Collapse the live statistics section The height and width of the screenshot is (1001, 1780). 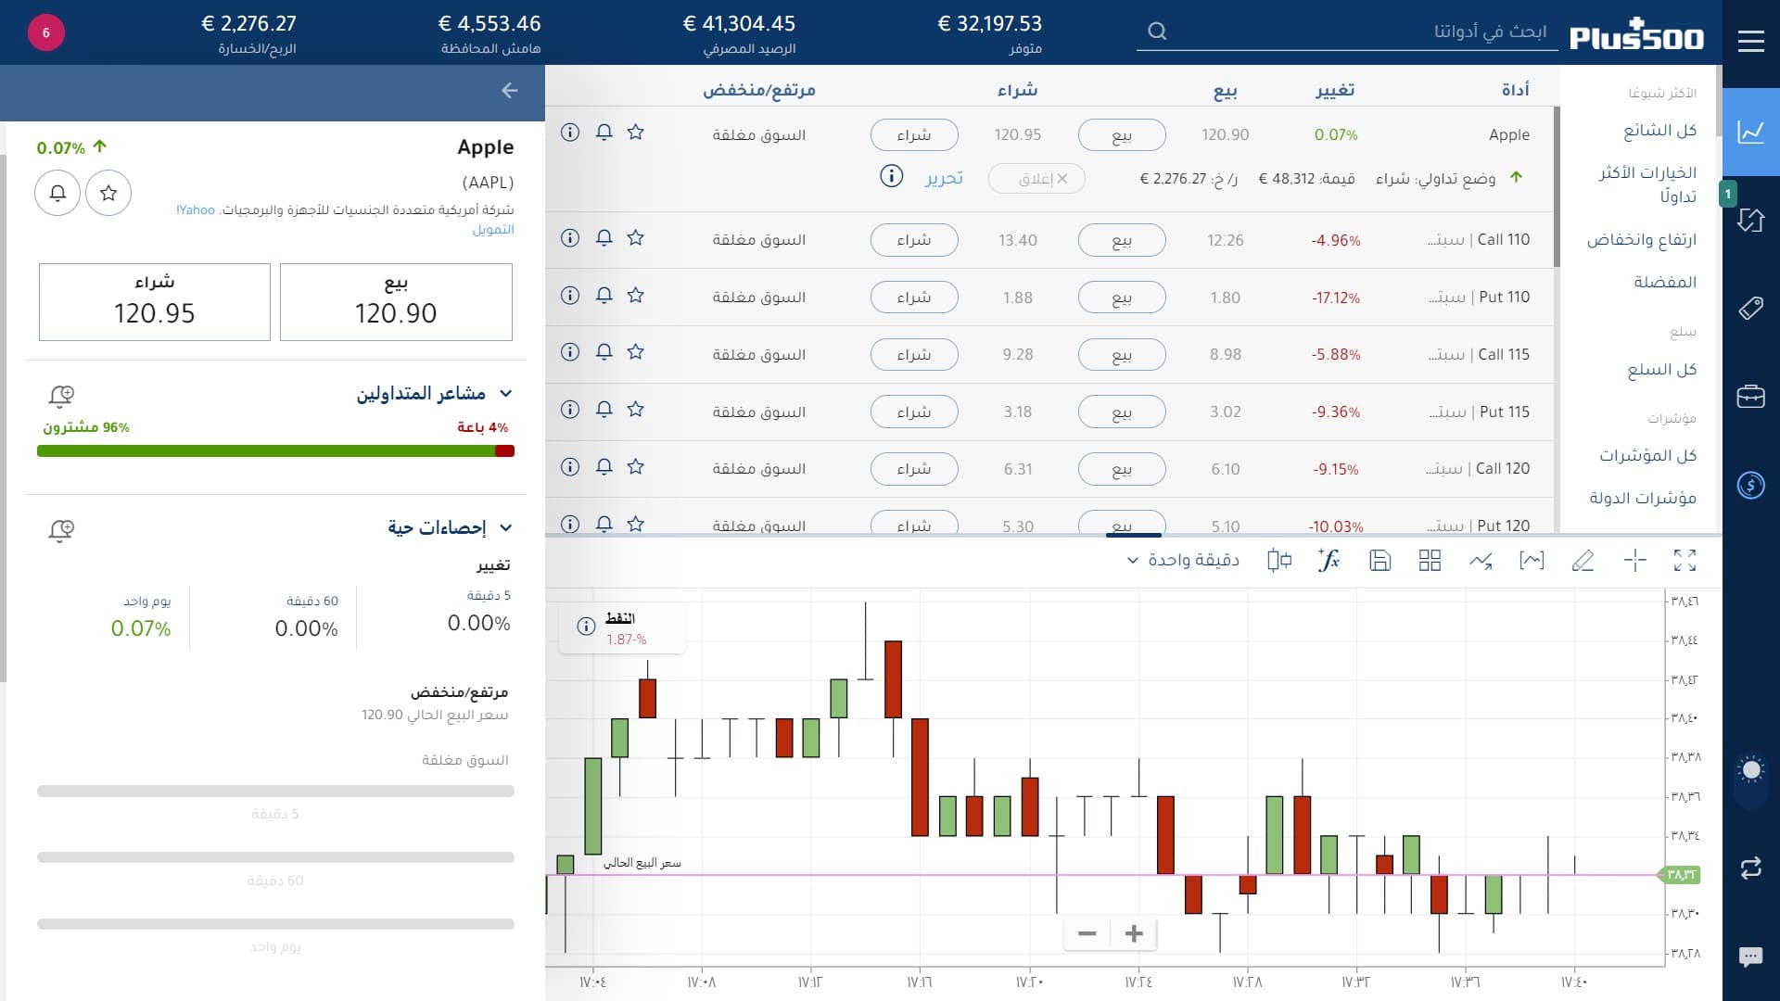(x=505, y=527)
